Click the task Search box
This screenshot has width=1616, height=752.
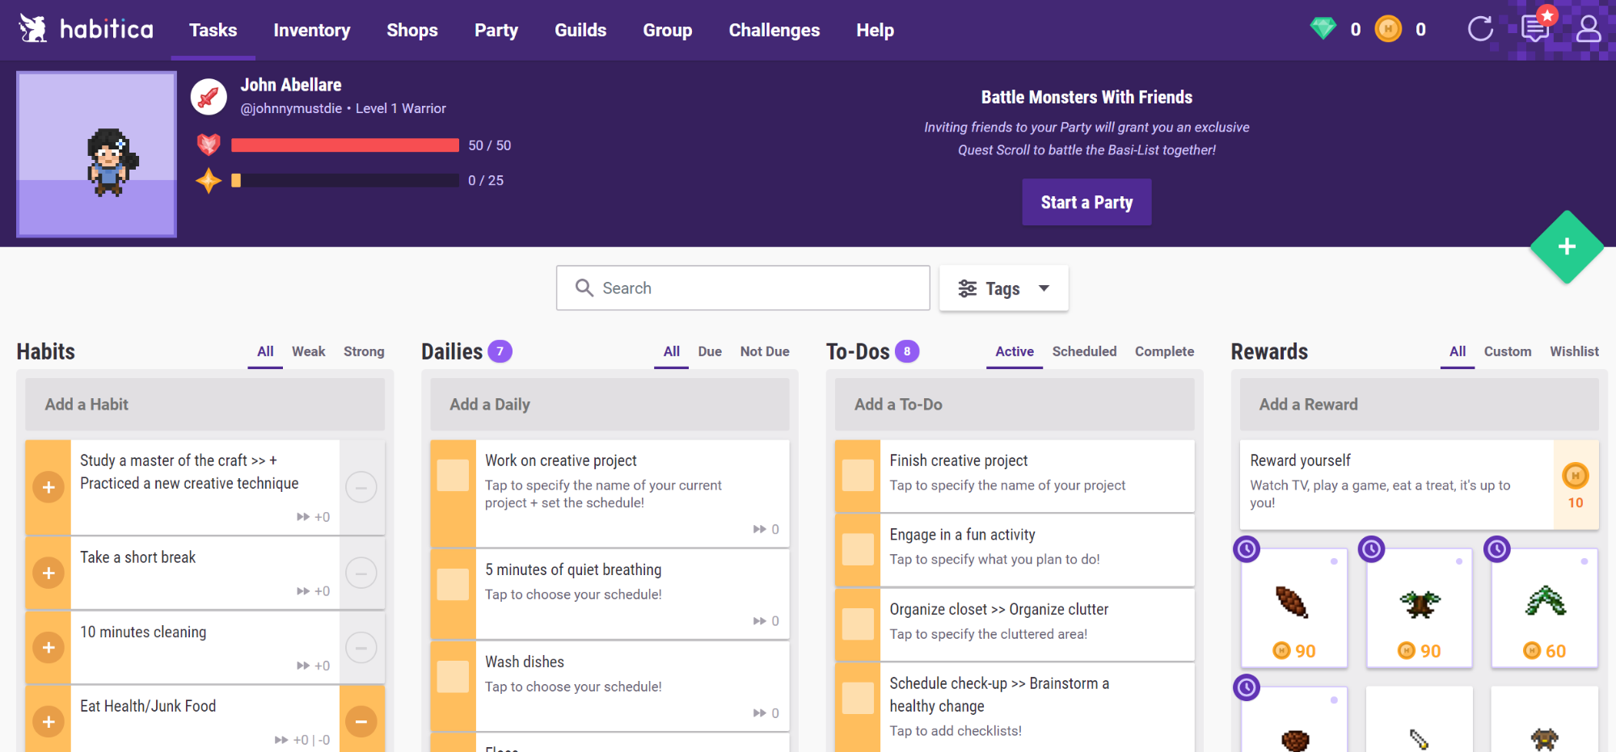click(743, 288)
